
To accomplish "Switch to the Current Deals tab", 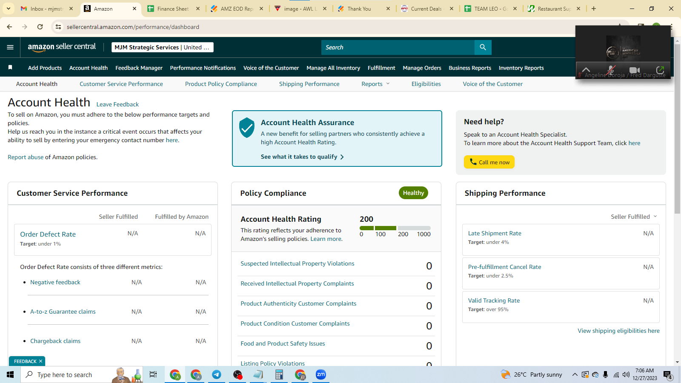I will pos(428,9).
